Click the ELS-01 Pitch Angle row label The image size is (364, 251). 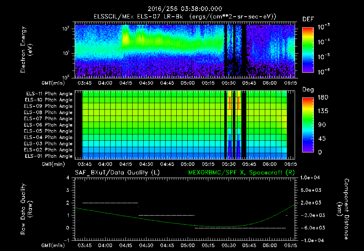(49, 156)
